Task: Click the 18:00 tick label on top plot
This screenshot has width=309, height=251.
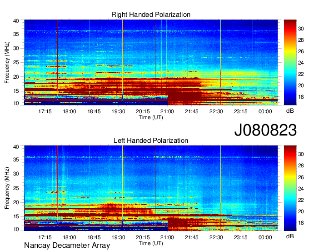Action: [x=70, y=111]
